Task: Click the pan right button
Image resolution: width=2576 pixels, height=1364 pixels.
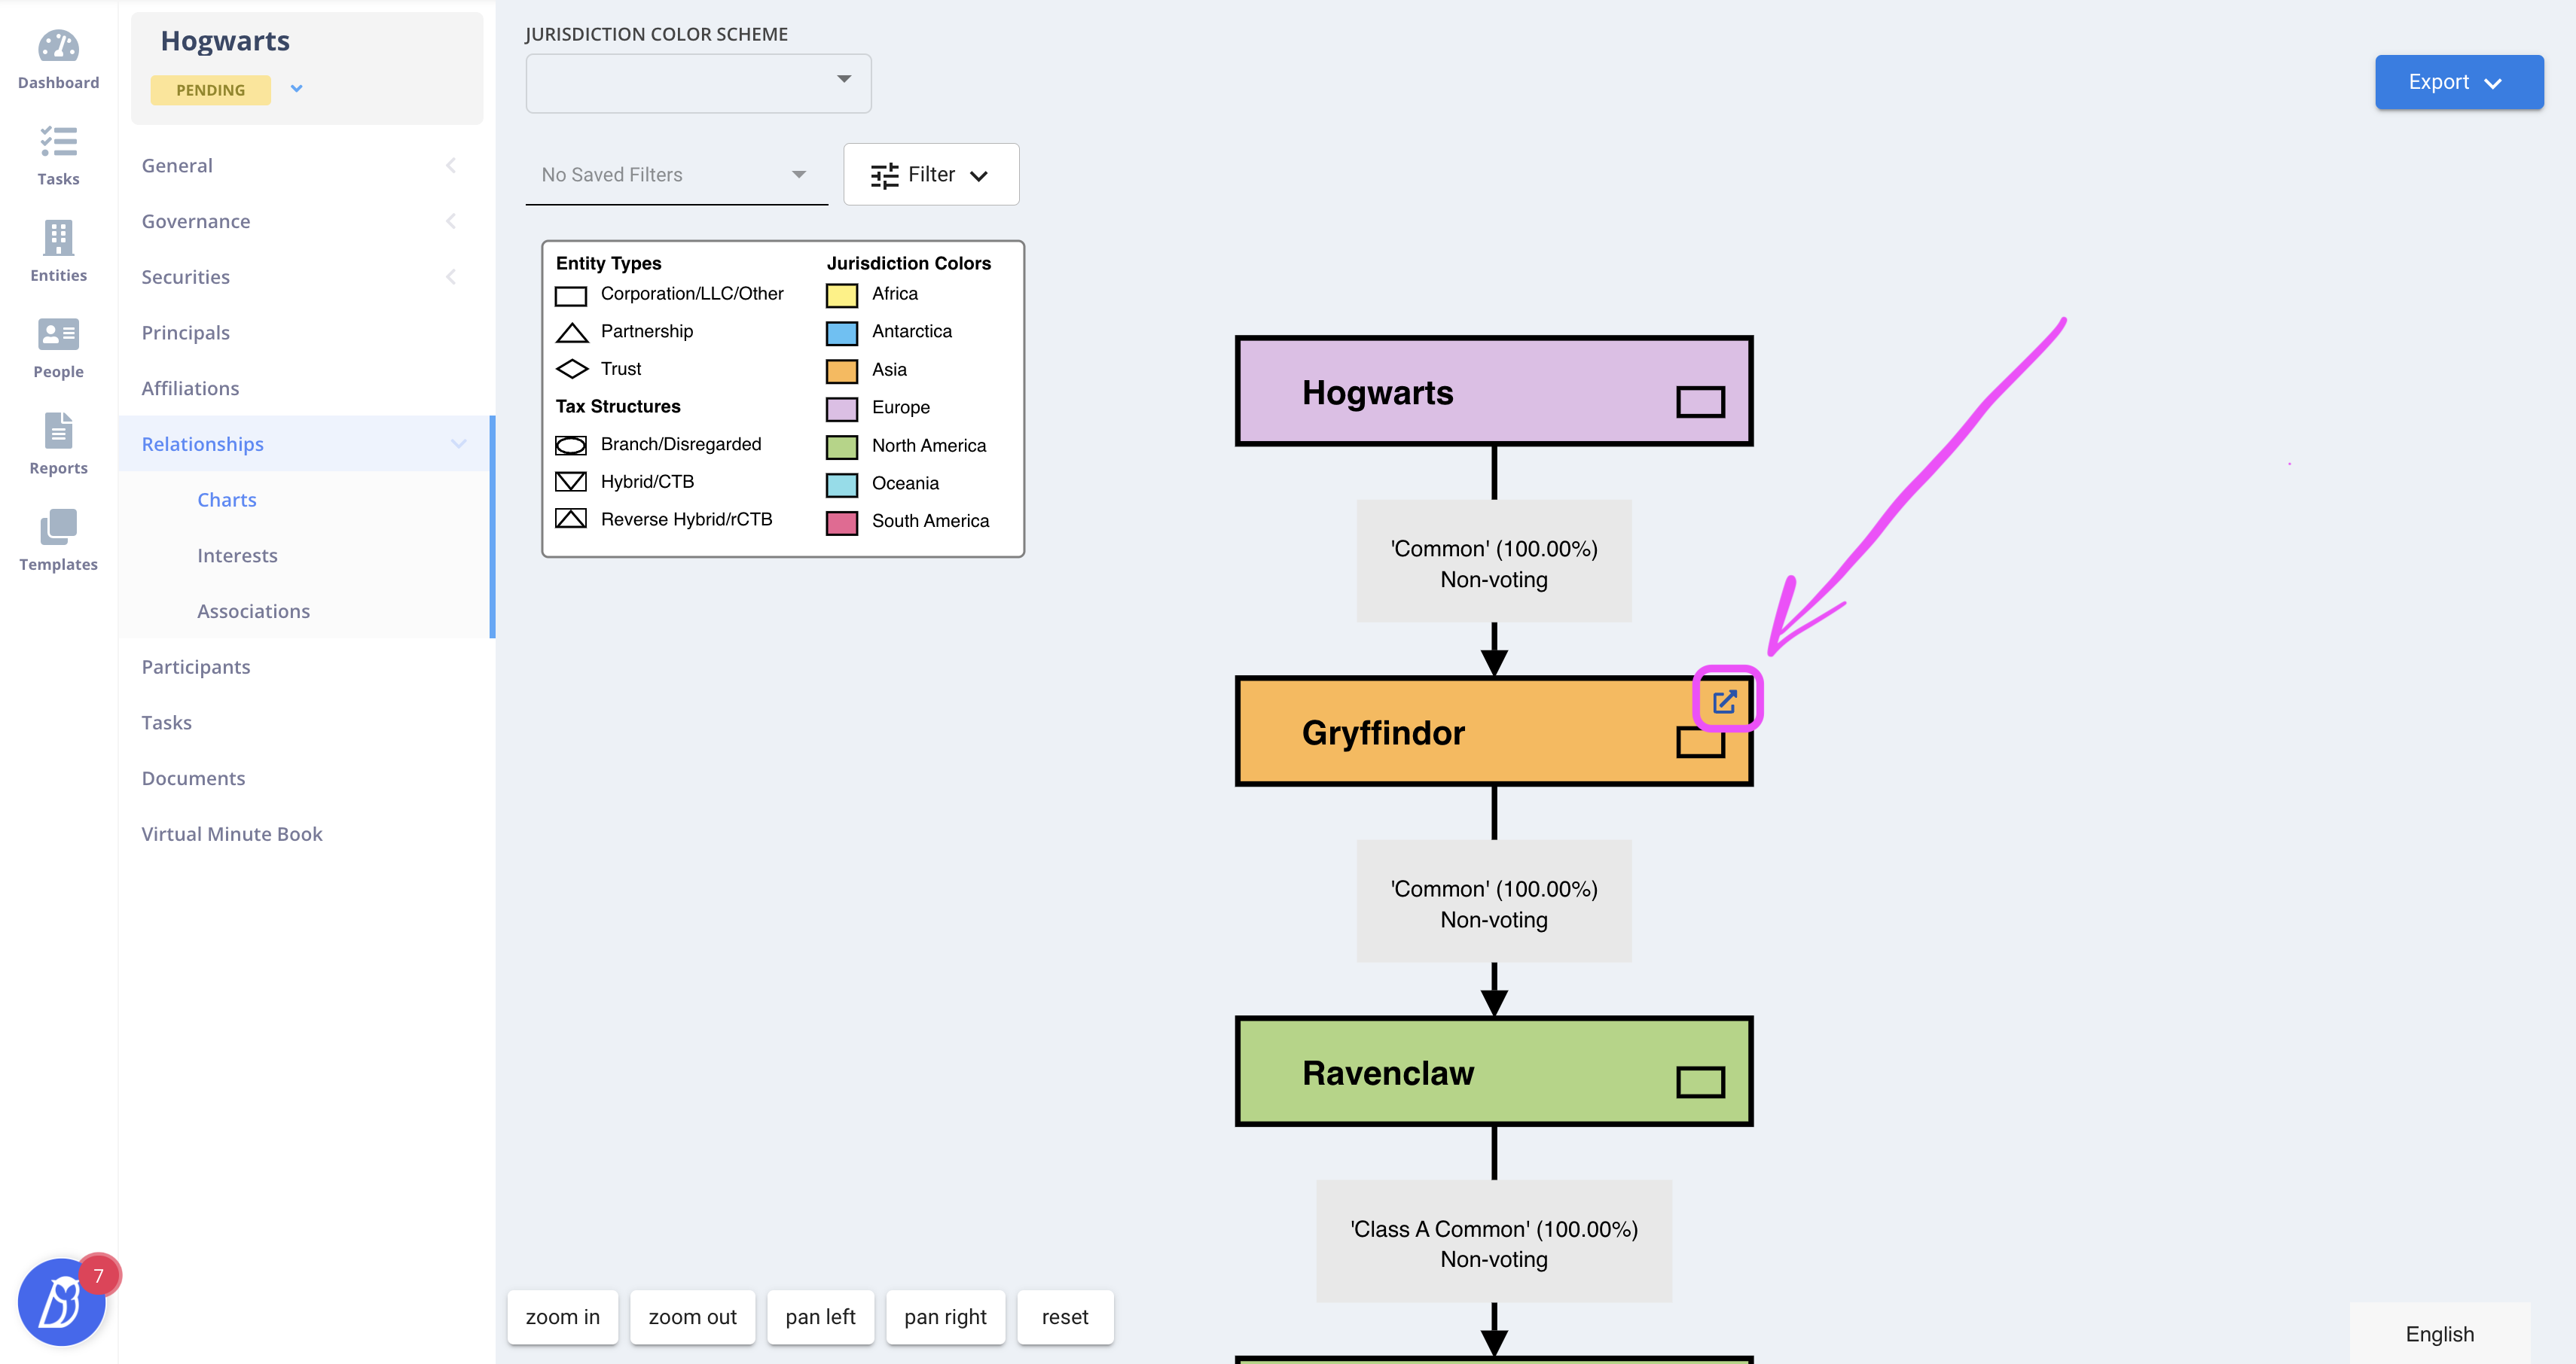Action: point(945,1317)
